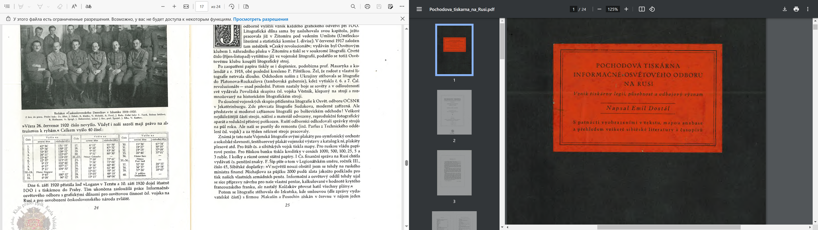Viewport: 818px width, 230px height.
Task: Click the left viewer's vertical scrollbar thumb
Action: point(406,163)
